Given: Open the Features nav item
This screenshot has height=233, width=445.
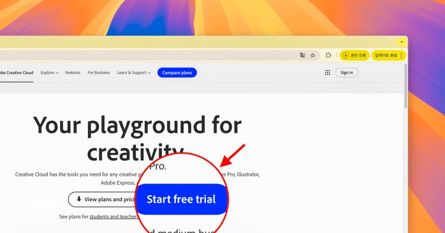Looking at the screenshot, I should coord(73,73).
